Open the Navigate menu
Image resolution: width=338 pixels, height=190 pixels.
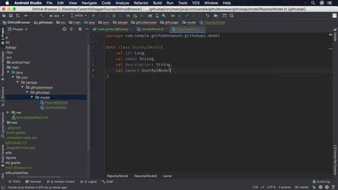pyautogui.click(x=89, y=3)
